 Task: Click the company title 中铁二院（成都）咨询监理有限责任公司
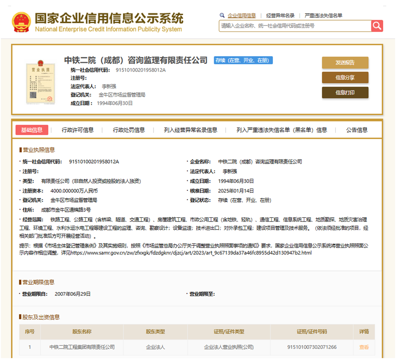(136, 60)
